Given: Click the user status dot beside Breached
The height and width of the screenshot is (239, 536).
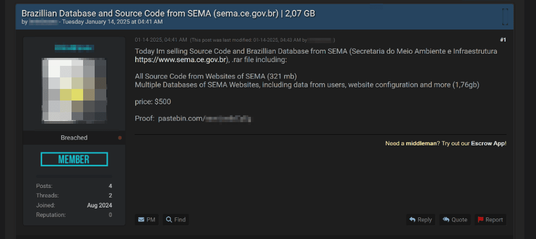Looking at the screenshot, I should (x=120, y=138).
